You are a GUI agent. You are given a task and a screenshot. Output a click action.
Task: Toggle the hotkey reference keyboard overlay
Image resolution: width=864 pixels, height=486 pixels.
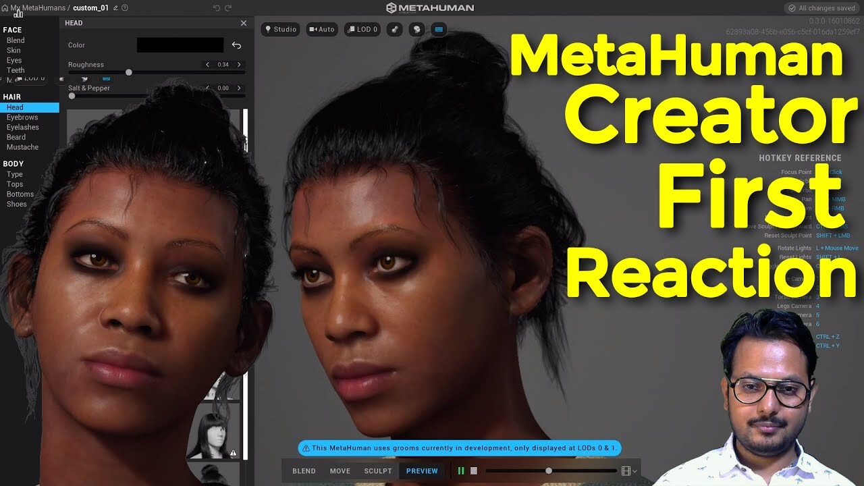pos(439,29)
